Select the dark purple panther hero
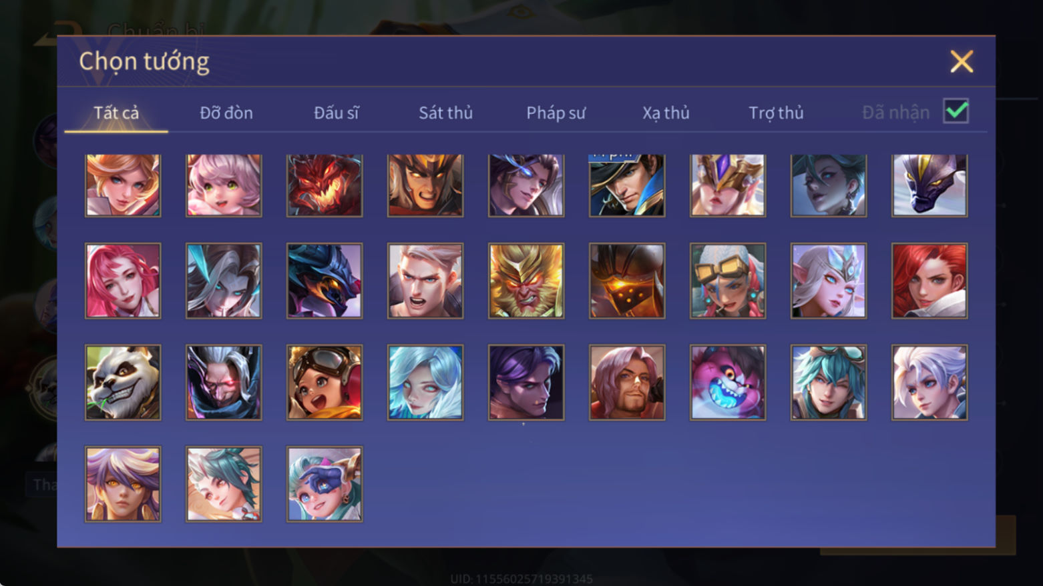 coord(929,185)
